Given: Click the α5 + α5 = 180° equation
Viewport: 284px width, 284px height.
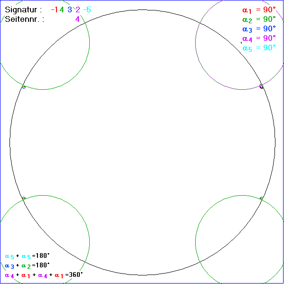Looking at the screenshot, I should coord(27,256).
